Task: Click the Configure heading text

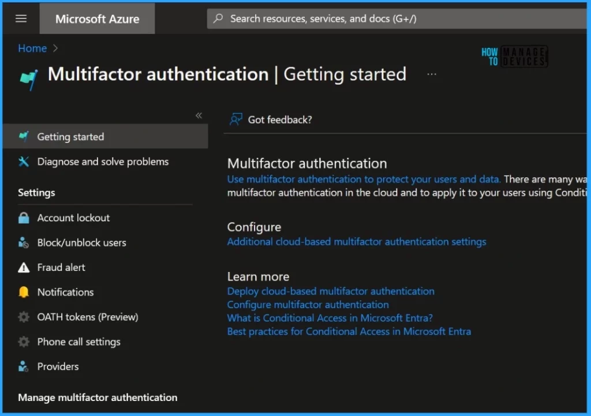Action: pyautogui.click(x=254, y=227)
